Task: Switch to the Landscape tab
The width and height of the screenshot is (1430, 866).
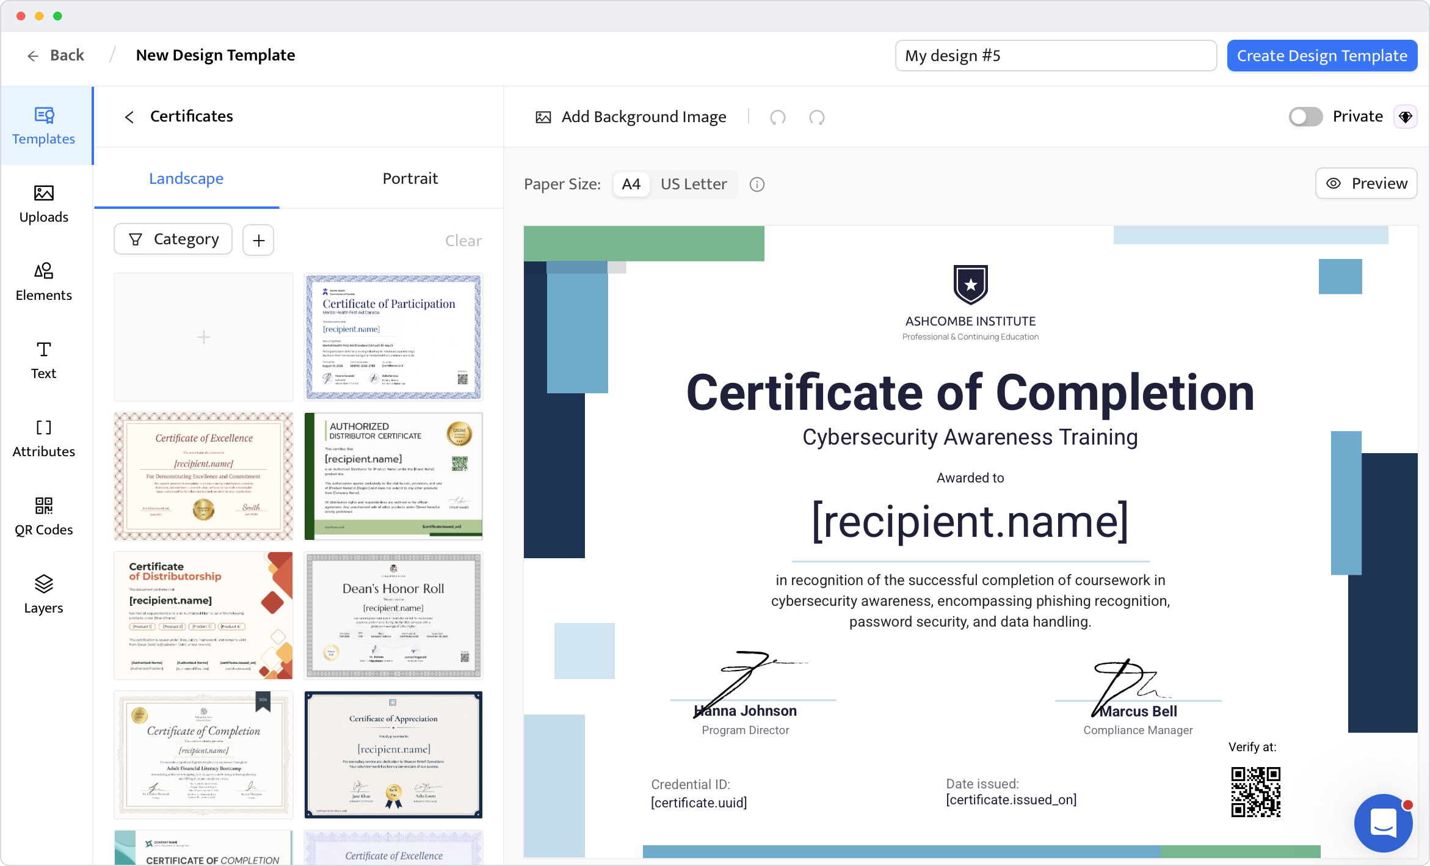Action: 186,178
